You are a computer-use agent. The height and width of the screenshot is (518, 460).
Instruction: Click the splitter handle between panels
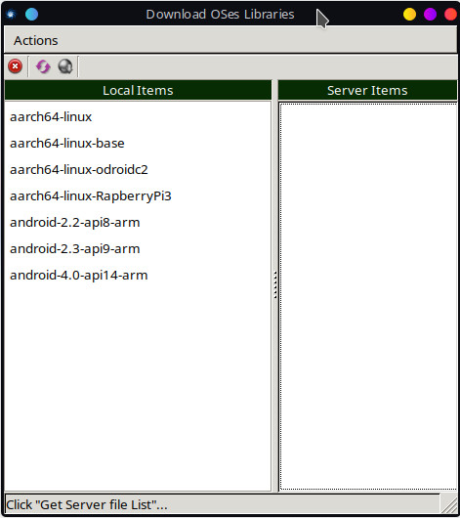[274, 285]
